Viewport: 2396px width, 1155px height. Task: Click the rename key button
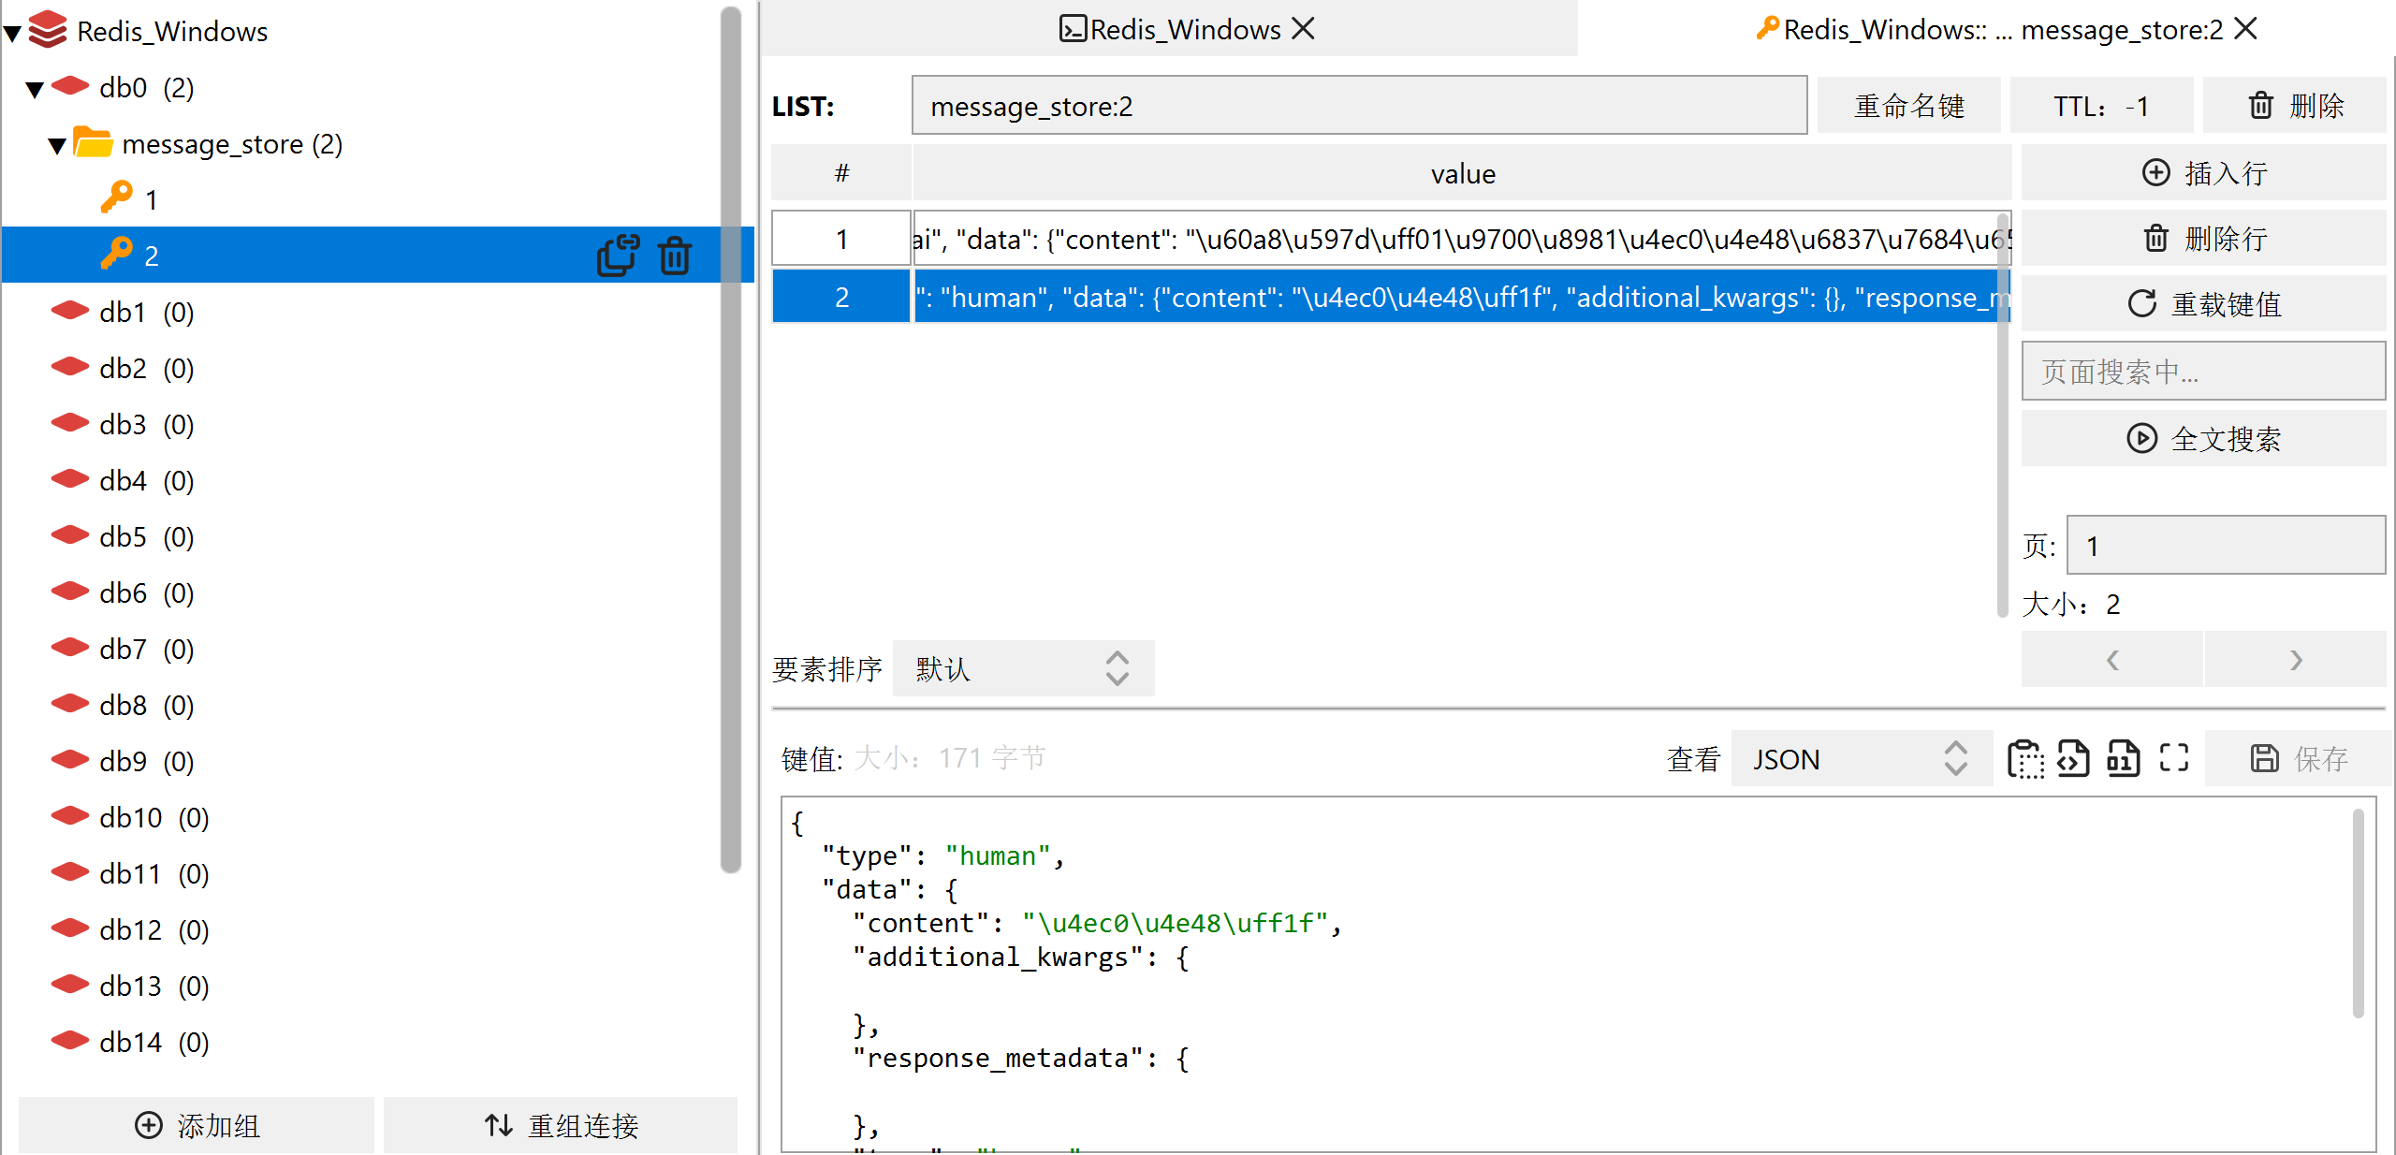pos(1907,106)
